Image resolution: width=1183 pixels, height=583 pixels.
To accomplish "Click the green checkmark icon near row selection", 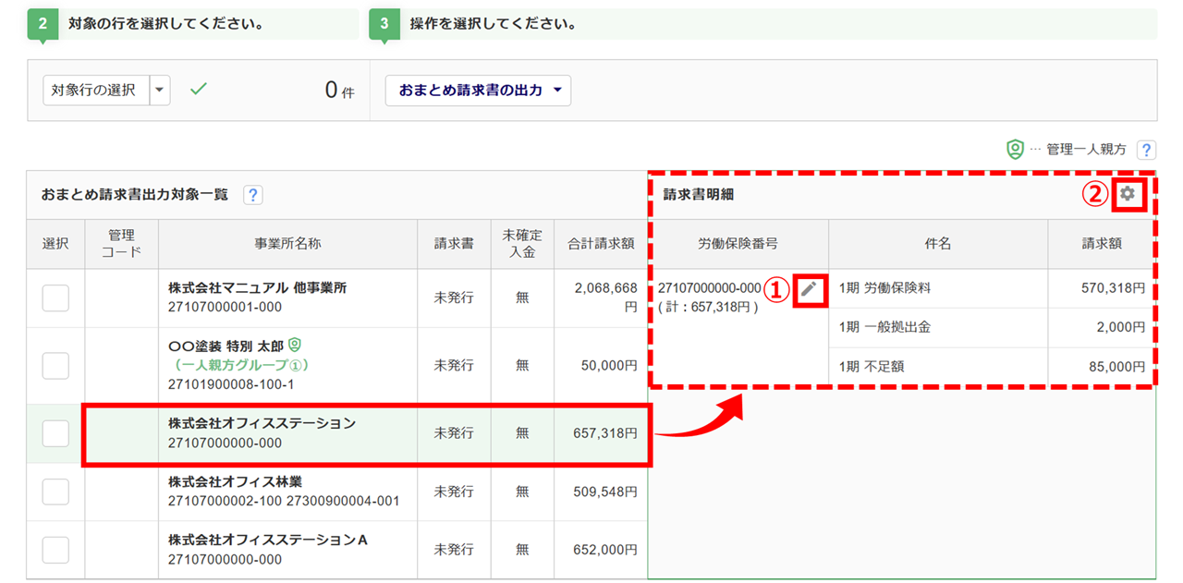I will [x=198, y=90].
